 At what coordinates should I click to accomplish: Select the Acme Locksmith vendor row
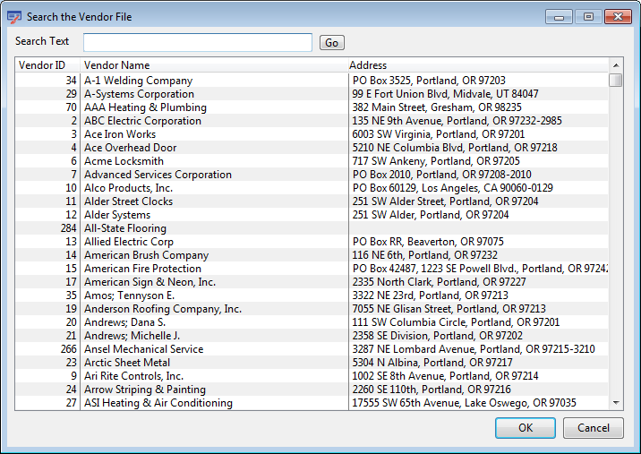point(124,161)
